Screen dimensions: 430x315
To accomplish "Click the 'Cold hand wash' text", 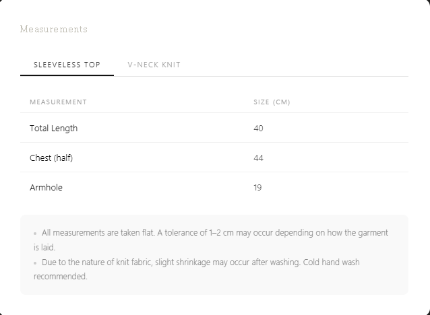I will click(x=331, y=262).
